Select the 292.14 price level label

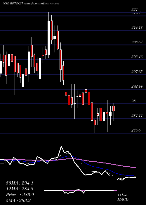[x=137, y=86]
